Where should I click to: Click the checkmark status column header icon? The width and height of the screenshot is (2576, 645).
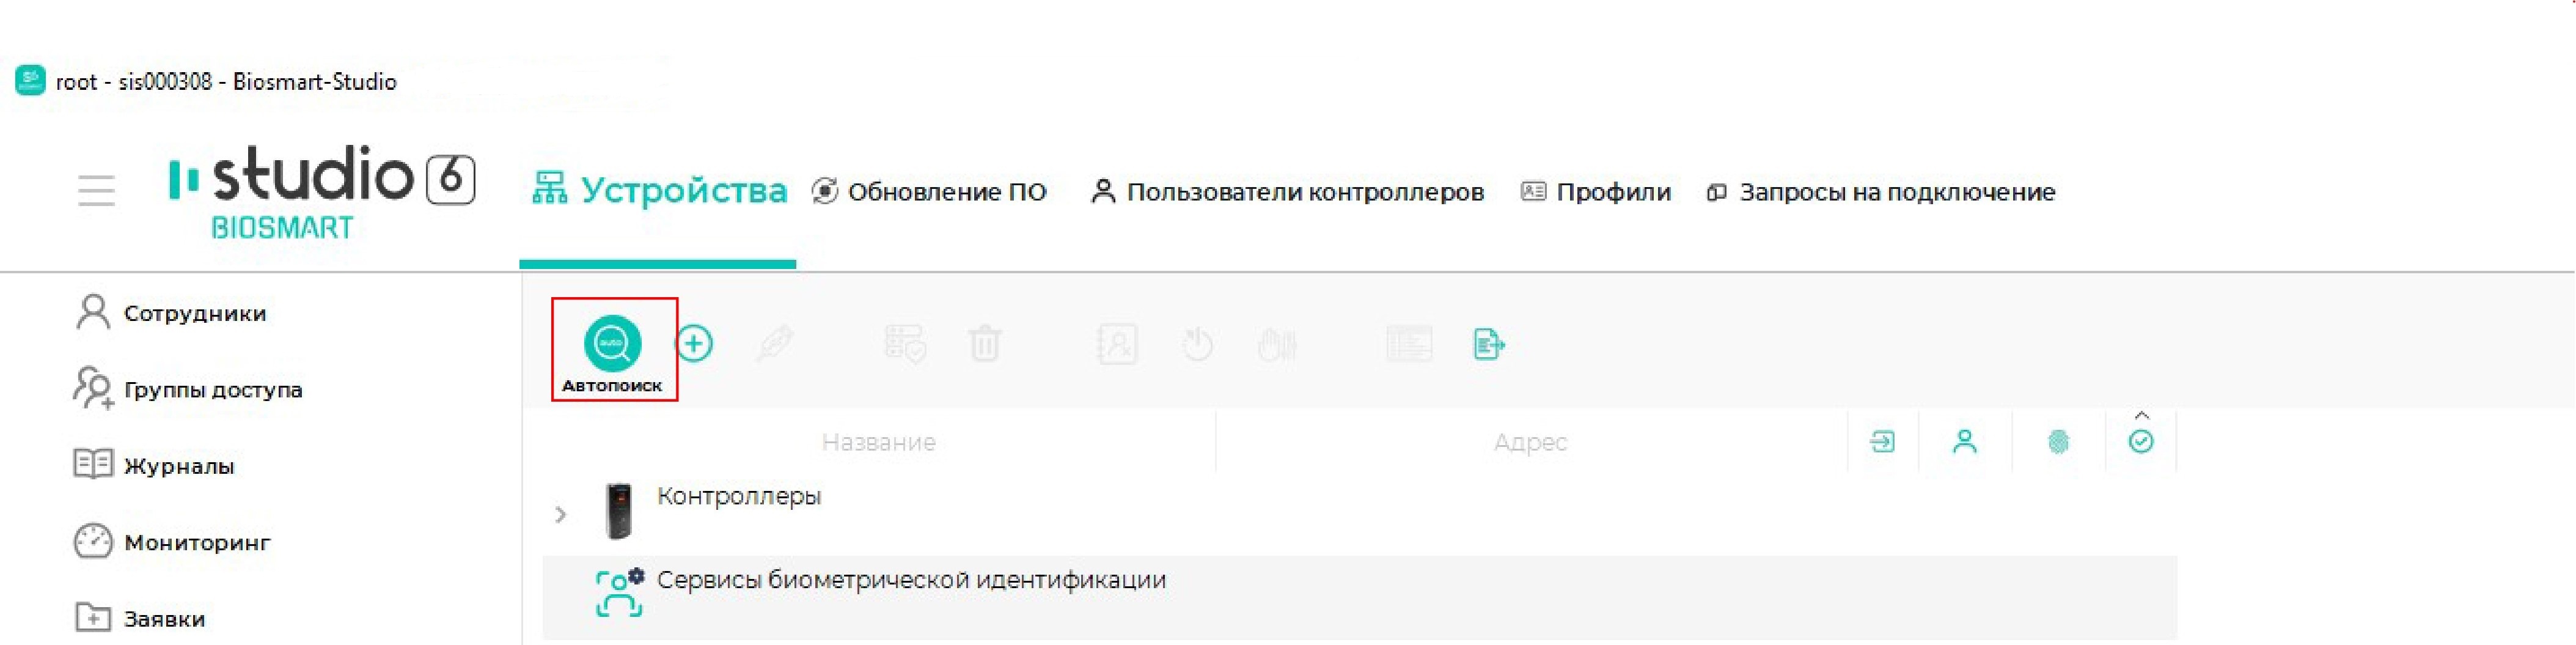[2141, 441]
